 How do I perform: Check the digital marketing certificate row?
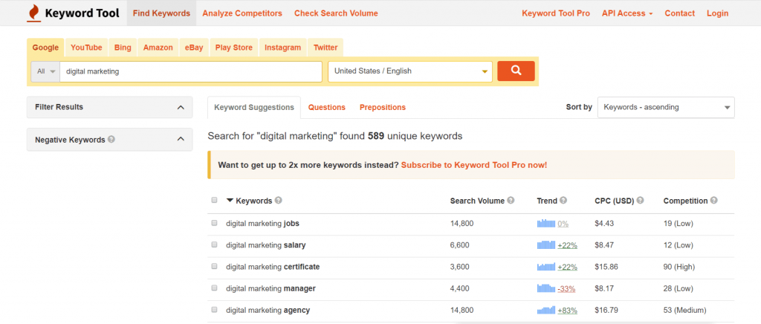[214, 266]
